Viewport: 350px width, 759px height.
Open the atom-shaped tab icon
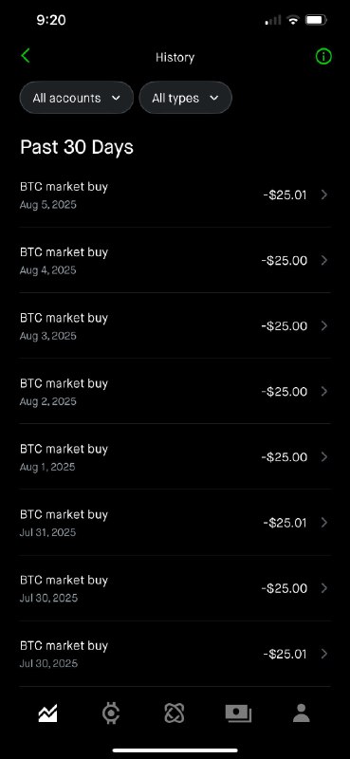point(175,713)
